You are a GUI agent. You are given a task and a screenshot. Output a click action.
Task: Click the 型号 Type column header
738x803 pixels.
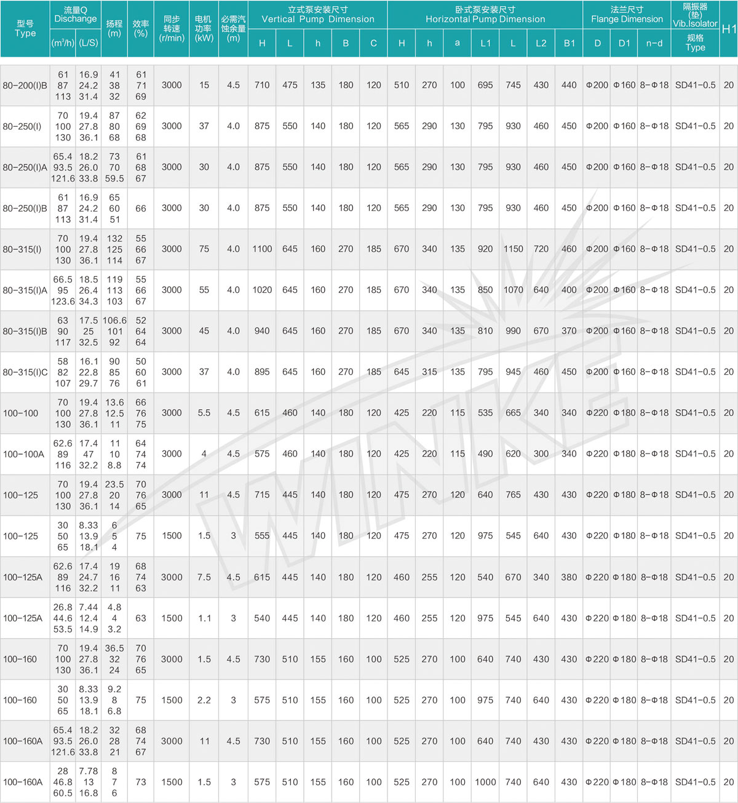coord(25,28)
